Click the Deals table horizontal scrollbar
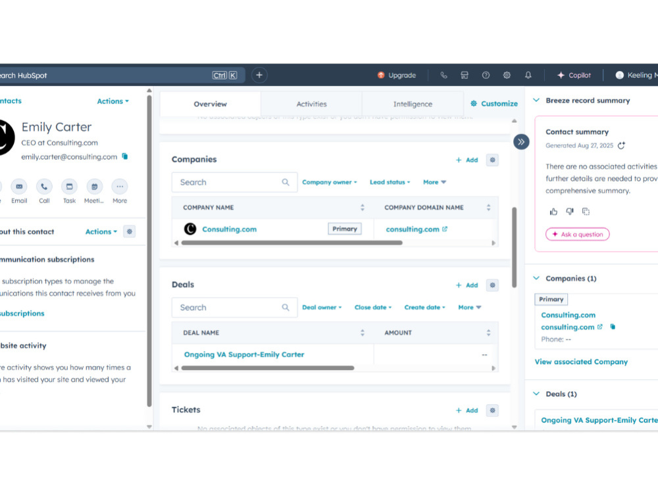Viewport: 658px width, 493px height. (x=268, y=368)
